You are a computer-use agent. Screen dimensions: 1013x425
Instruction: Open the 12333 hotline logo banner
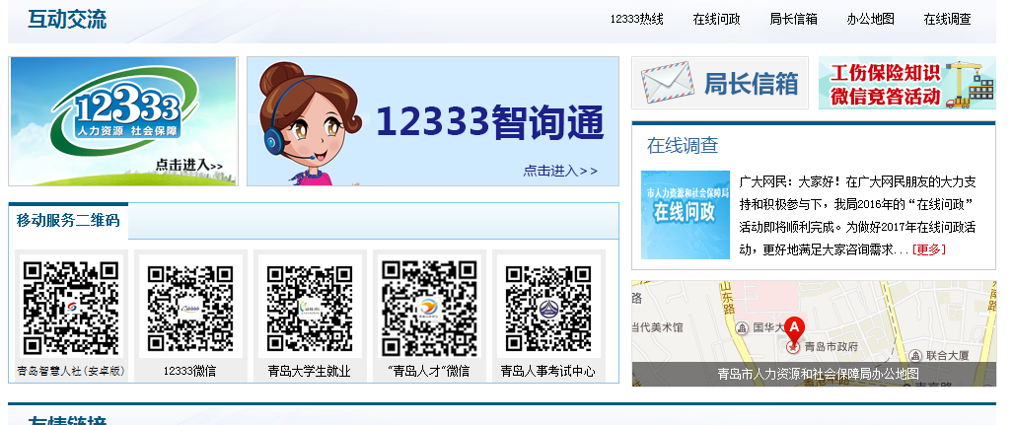[123, 121]
